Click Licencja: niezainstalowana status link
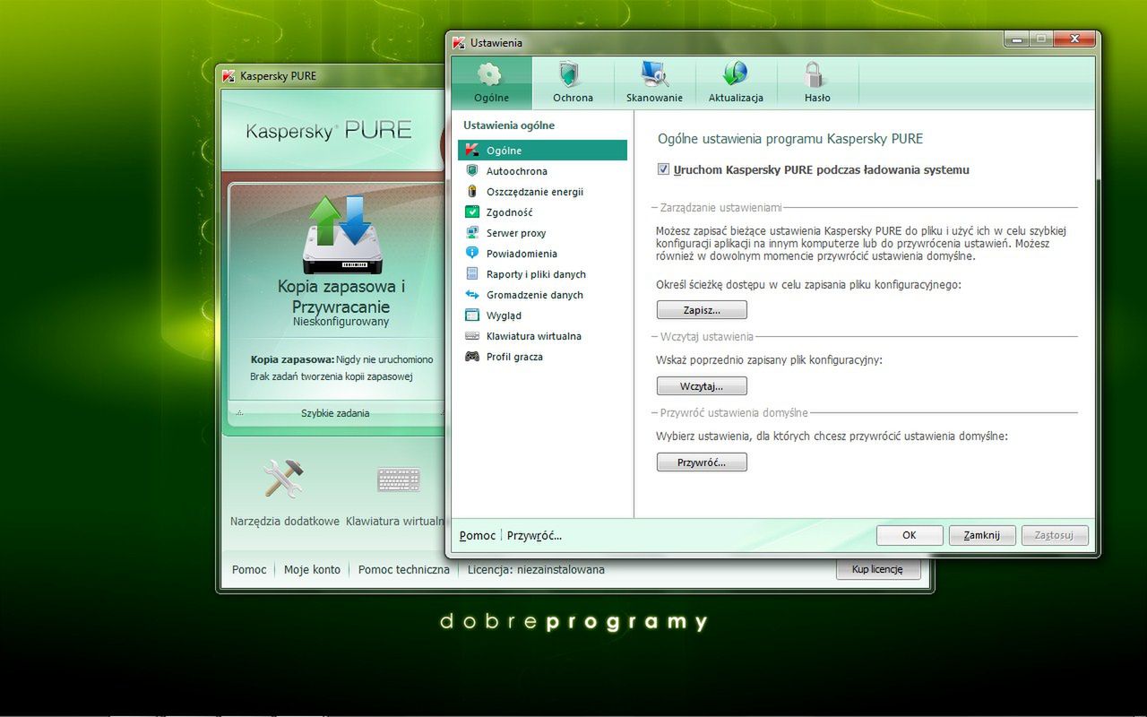The image size is (1147, 717). [x=536, y=569]
